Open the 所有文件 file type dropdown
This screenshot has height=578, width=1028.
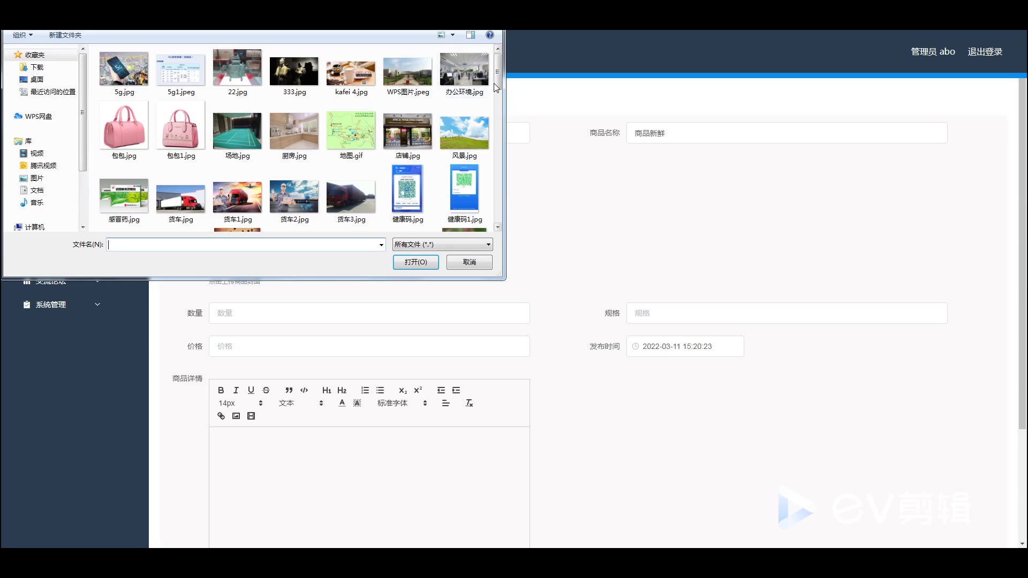pyautogui.click(x=442, y=245)
